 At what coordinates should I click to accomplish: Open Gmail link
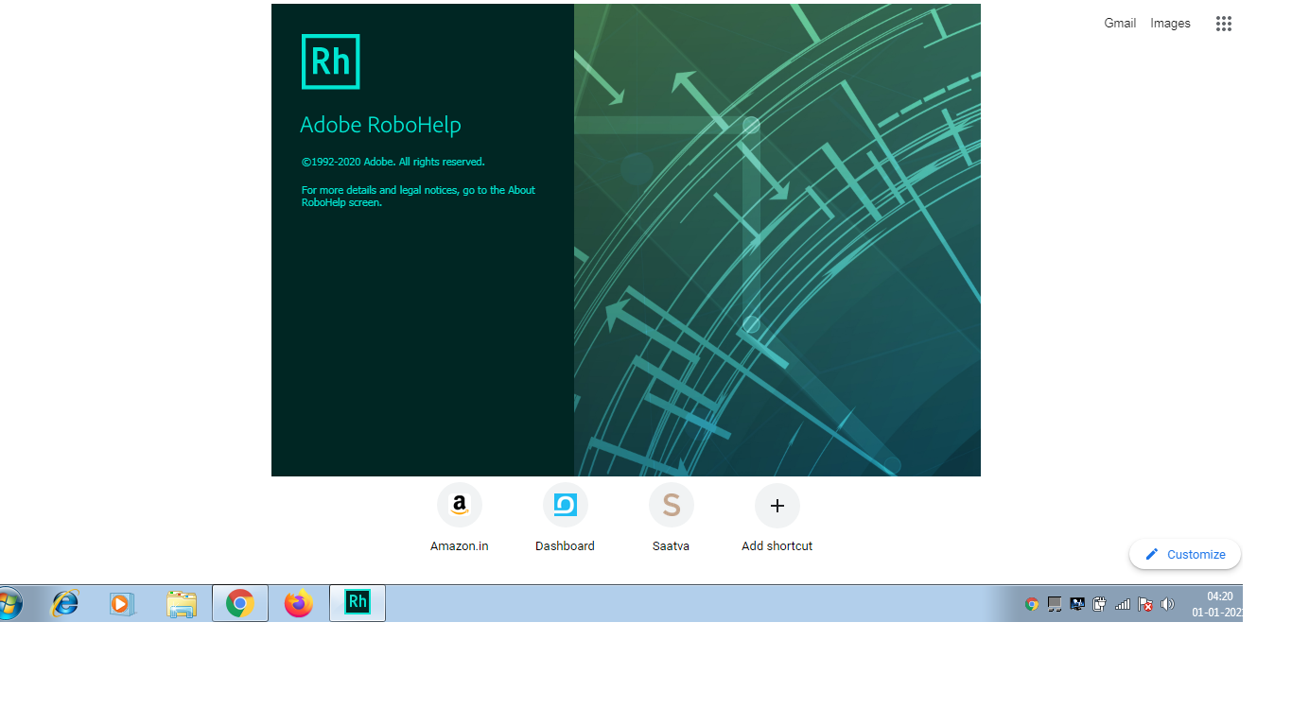(x=1120, y=23)
